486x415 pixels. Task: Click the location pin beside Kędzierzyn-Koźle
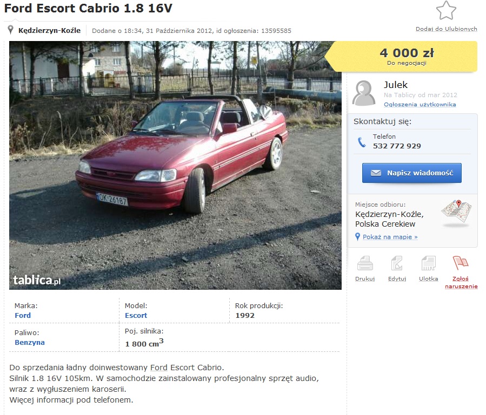(x=10, y=30)
